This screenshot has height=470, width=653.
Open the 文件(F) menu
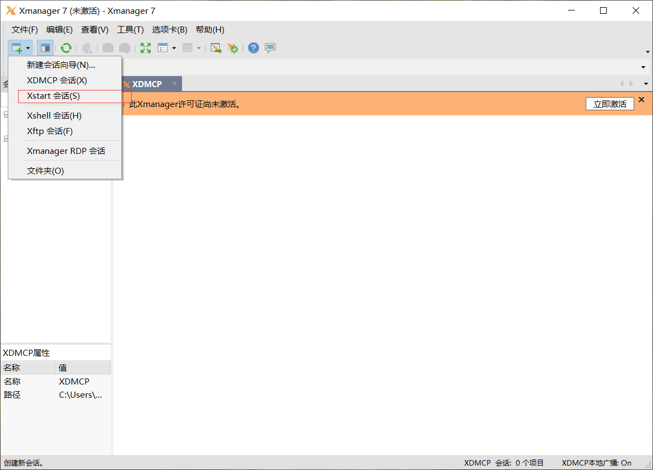click(x=25, y=30)
